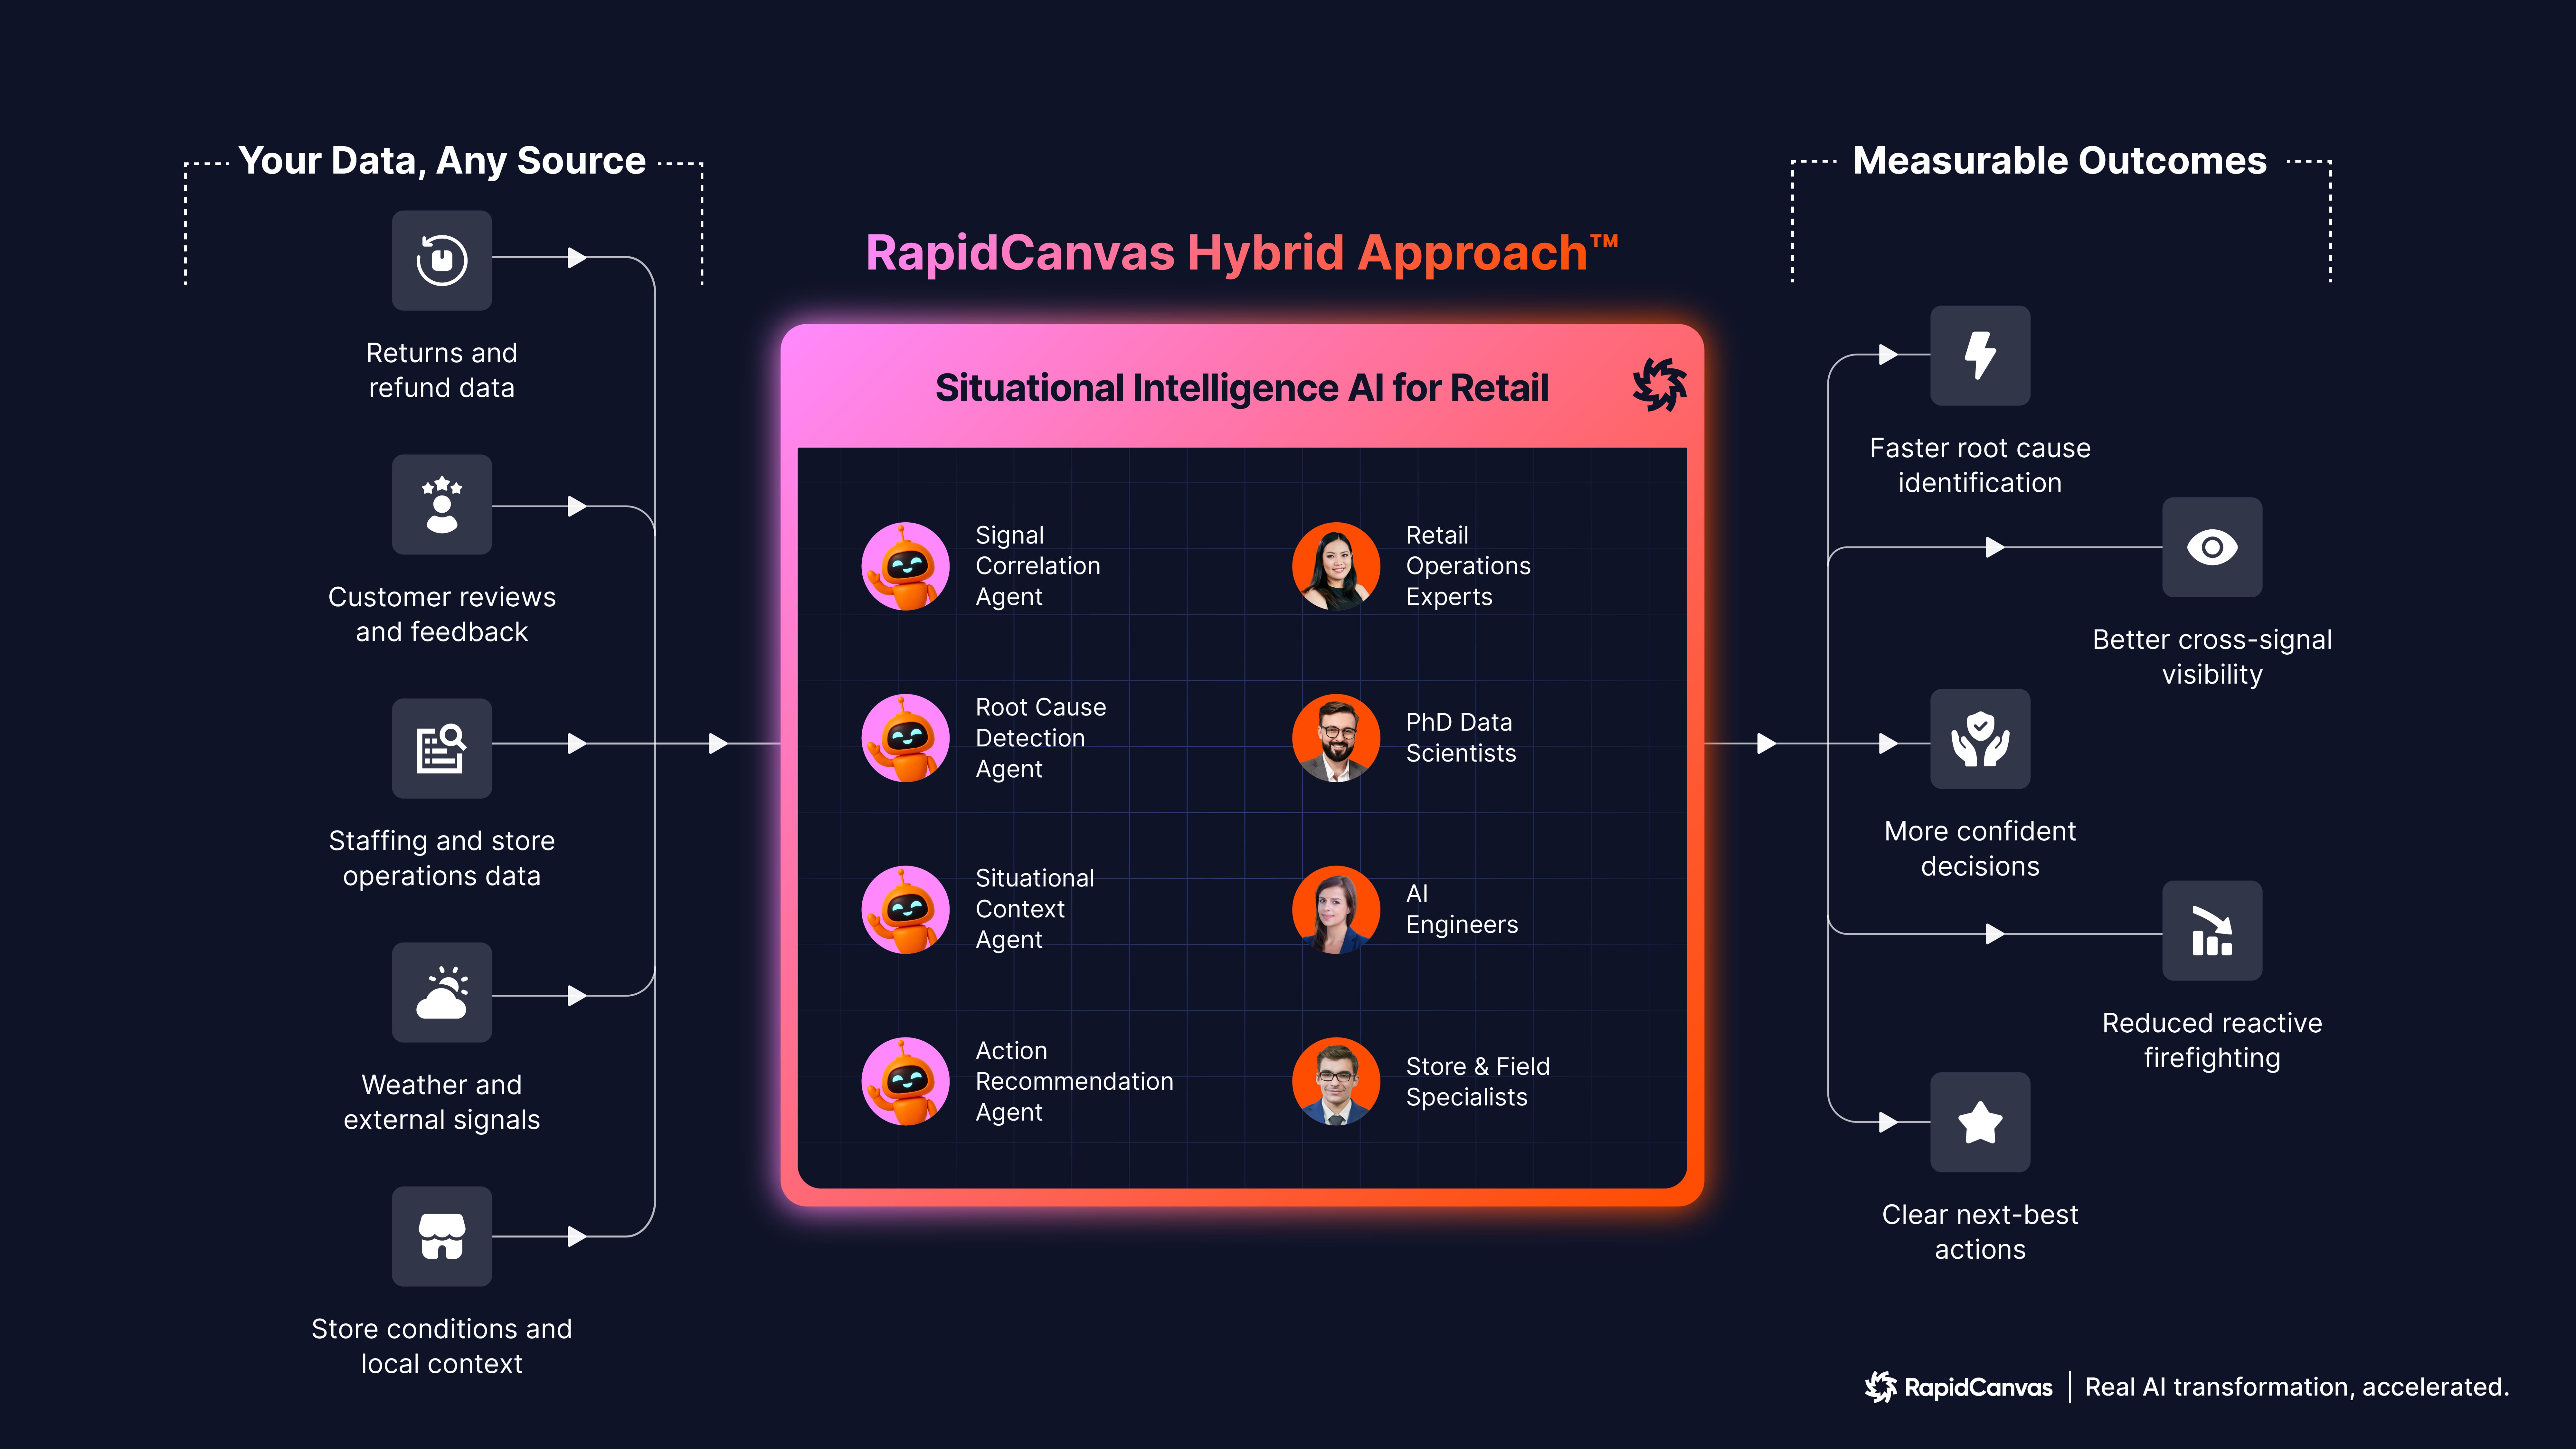Viewport: 2576px width, 1449px height.
Task: Select the customer reviews star-person icon
Action: (441, 505)
